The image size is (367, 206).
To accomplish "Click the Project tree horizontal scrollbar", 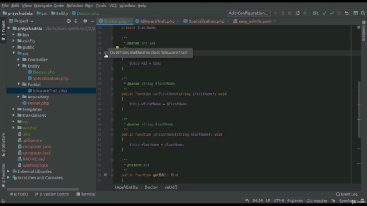I will [x=42, y=189].
